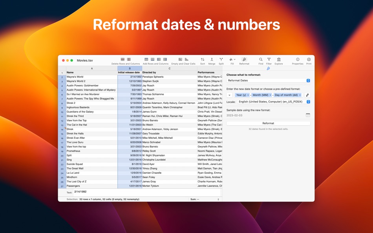The width and height of the screenshot is (373, 233).
Task: Click the Merge toolbar icon
Action: click(212, 60)
